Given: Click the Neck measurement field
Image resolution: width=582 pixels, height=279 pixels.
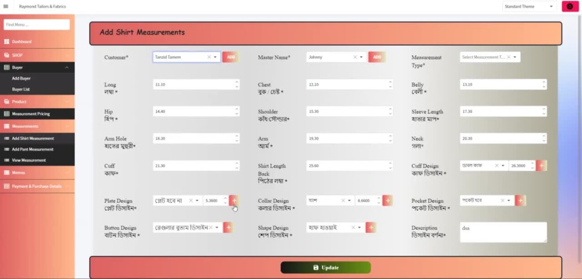Looking at the screenshot, I should pos(503,138).
